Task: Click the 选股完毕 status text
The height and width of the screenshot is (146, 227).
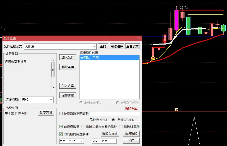Action: coord(131,109)
